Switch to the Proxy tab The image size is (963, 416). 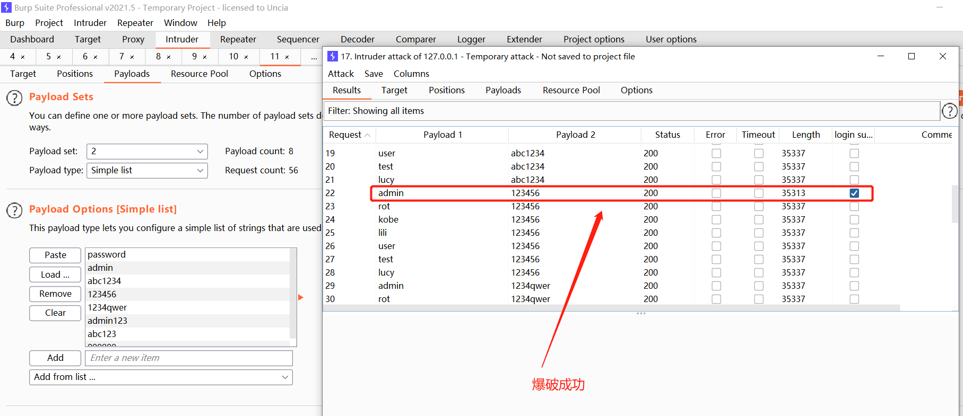(x=133, y=39)
